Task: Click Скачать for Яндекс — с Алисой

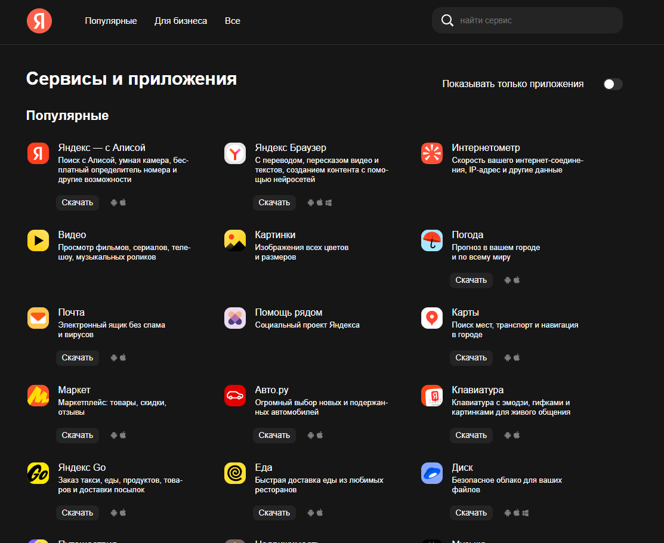Action: (78, 202)
